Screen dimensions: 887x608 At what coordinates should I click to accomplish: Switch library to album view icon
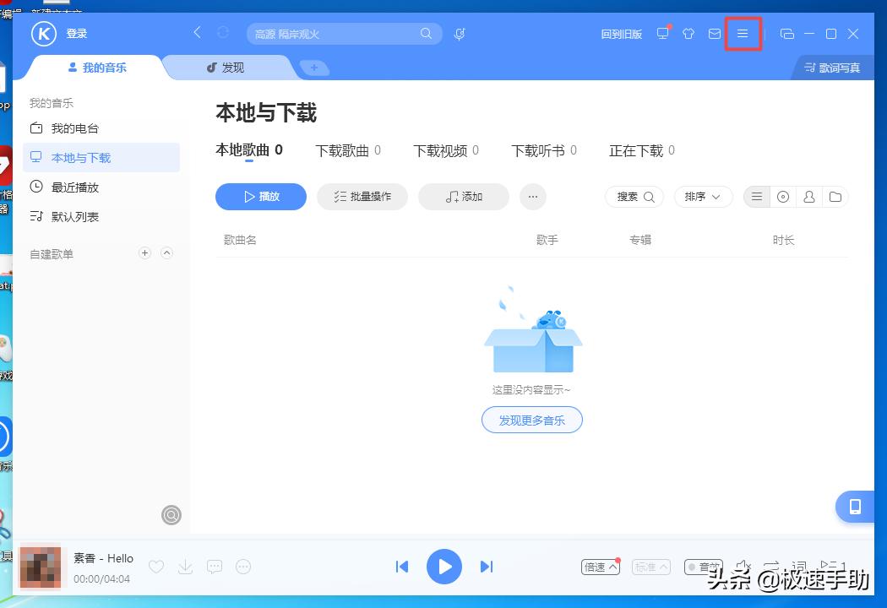pyautogui.click(x=783, y=196)
